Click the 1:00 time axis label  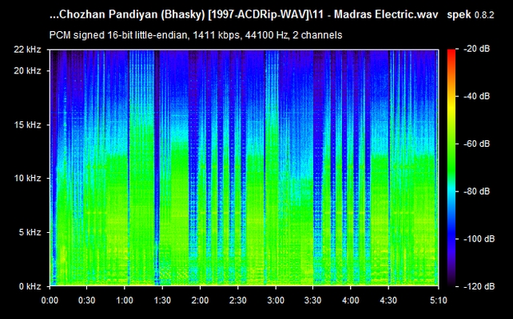coord(125,300)
